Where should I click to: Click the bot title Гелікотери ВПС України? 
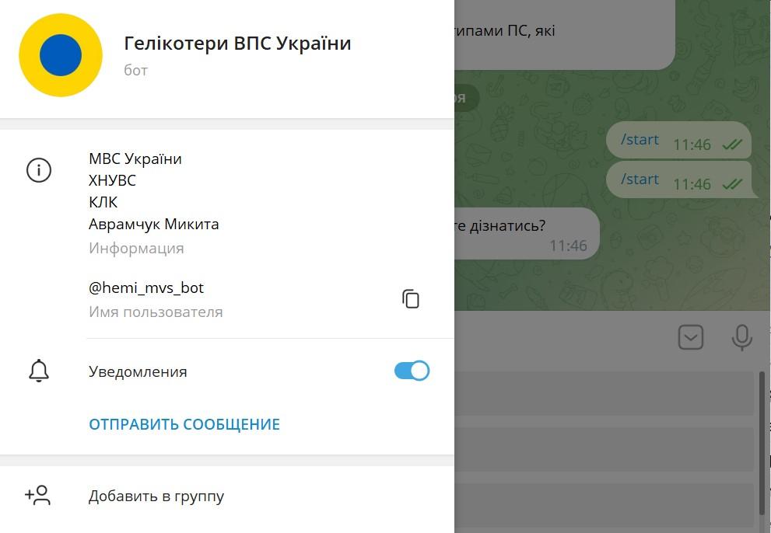coord(237,44)
